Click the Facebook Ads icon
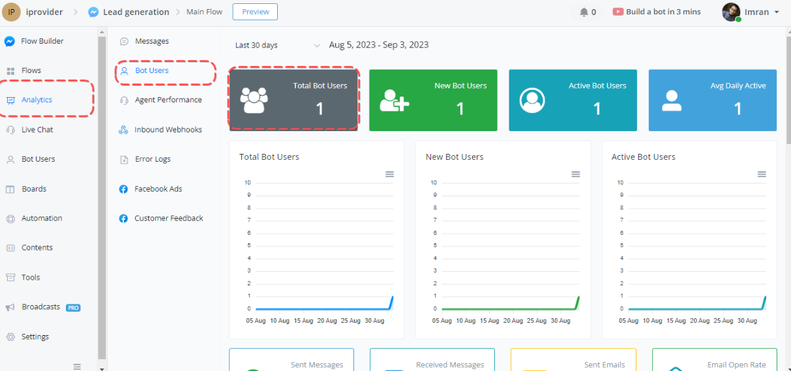 tap(123, 189)
